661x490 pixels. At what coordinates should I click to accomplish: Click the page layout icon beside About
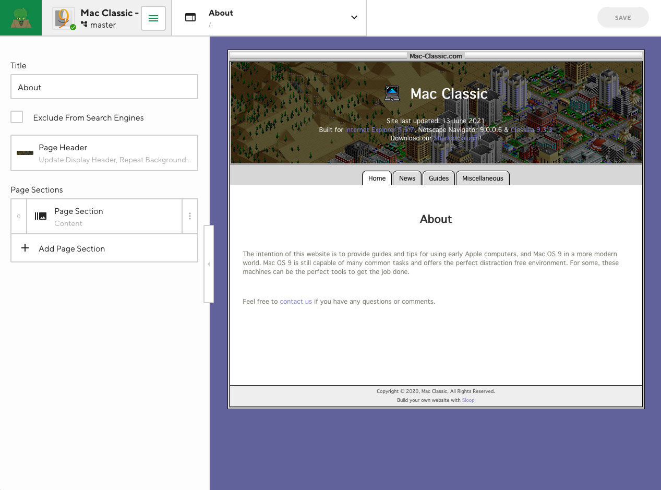[190, 18]
